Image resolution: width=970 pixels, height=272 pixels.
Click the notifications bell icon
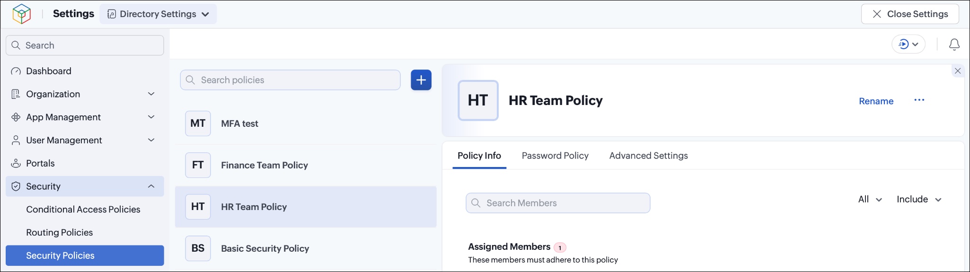point(954,44)
